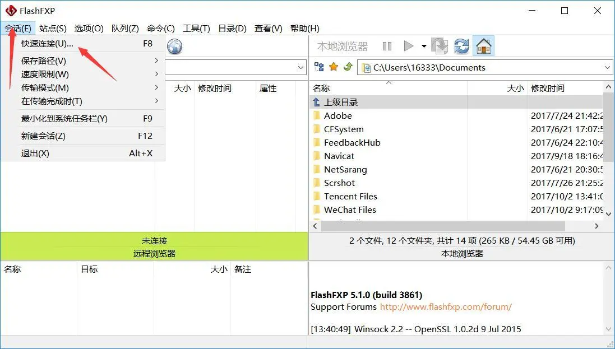Open the 帮助(H) menu
This screenshot has height=349, width=615.
[305, 28]
